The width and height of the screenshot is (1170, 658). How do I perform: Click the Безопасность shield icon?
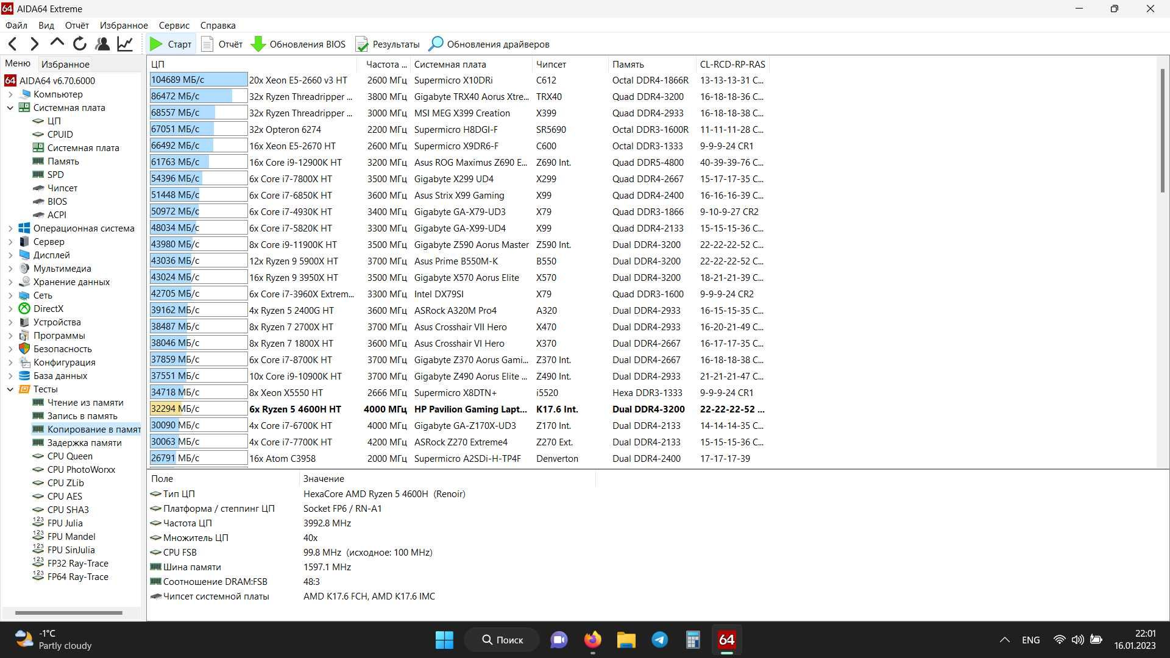[x=24, y=349]
